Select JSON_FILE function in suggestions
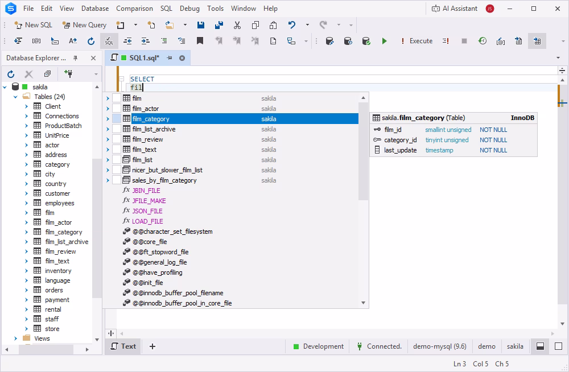Viewport: 569px width, 372px height. pyautogui.click(x=147, y=211)
